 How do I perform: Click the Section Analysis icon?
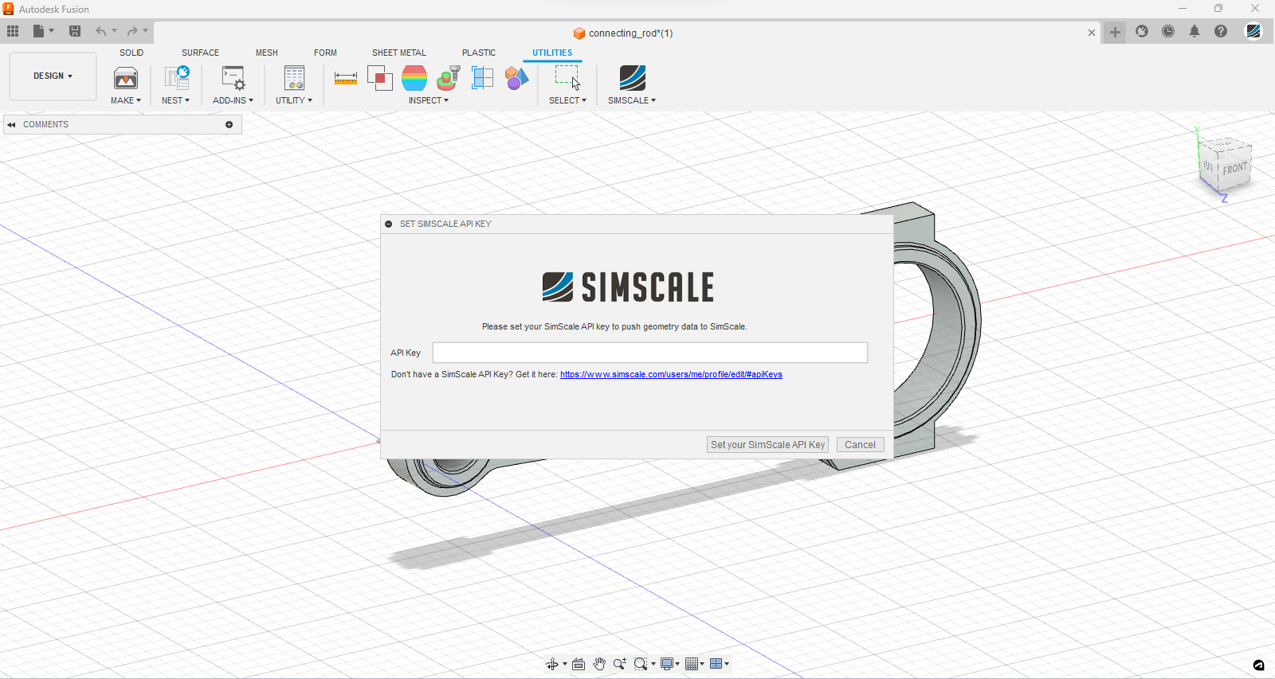click(483, 78)
